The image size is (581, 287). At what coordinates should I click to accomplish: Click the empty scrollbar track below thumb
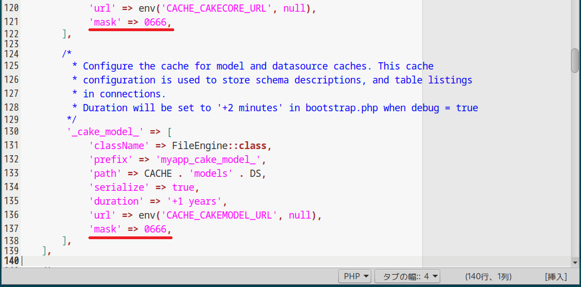[575, 167]
